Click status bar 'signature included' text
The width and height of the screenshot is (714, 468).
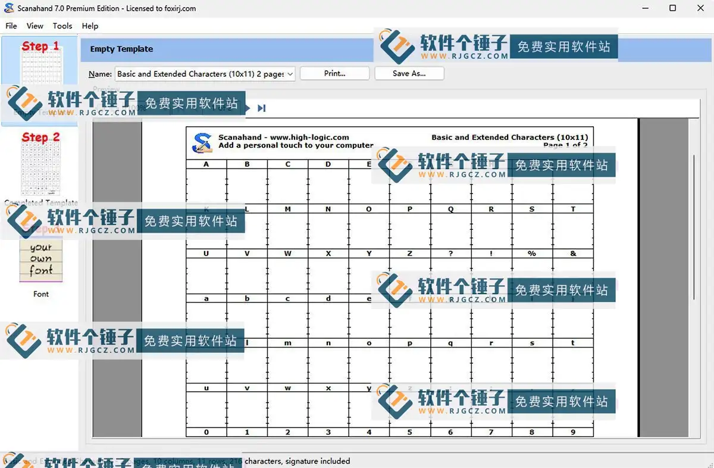[317, 461]
